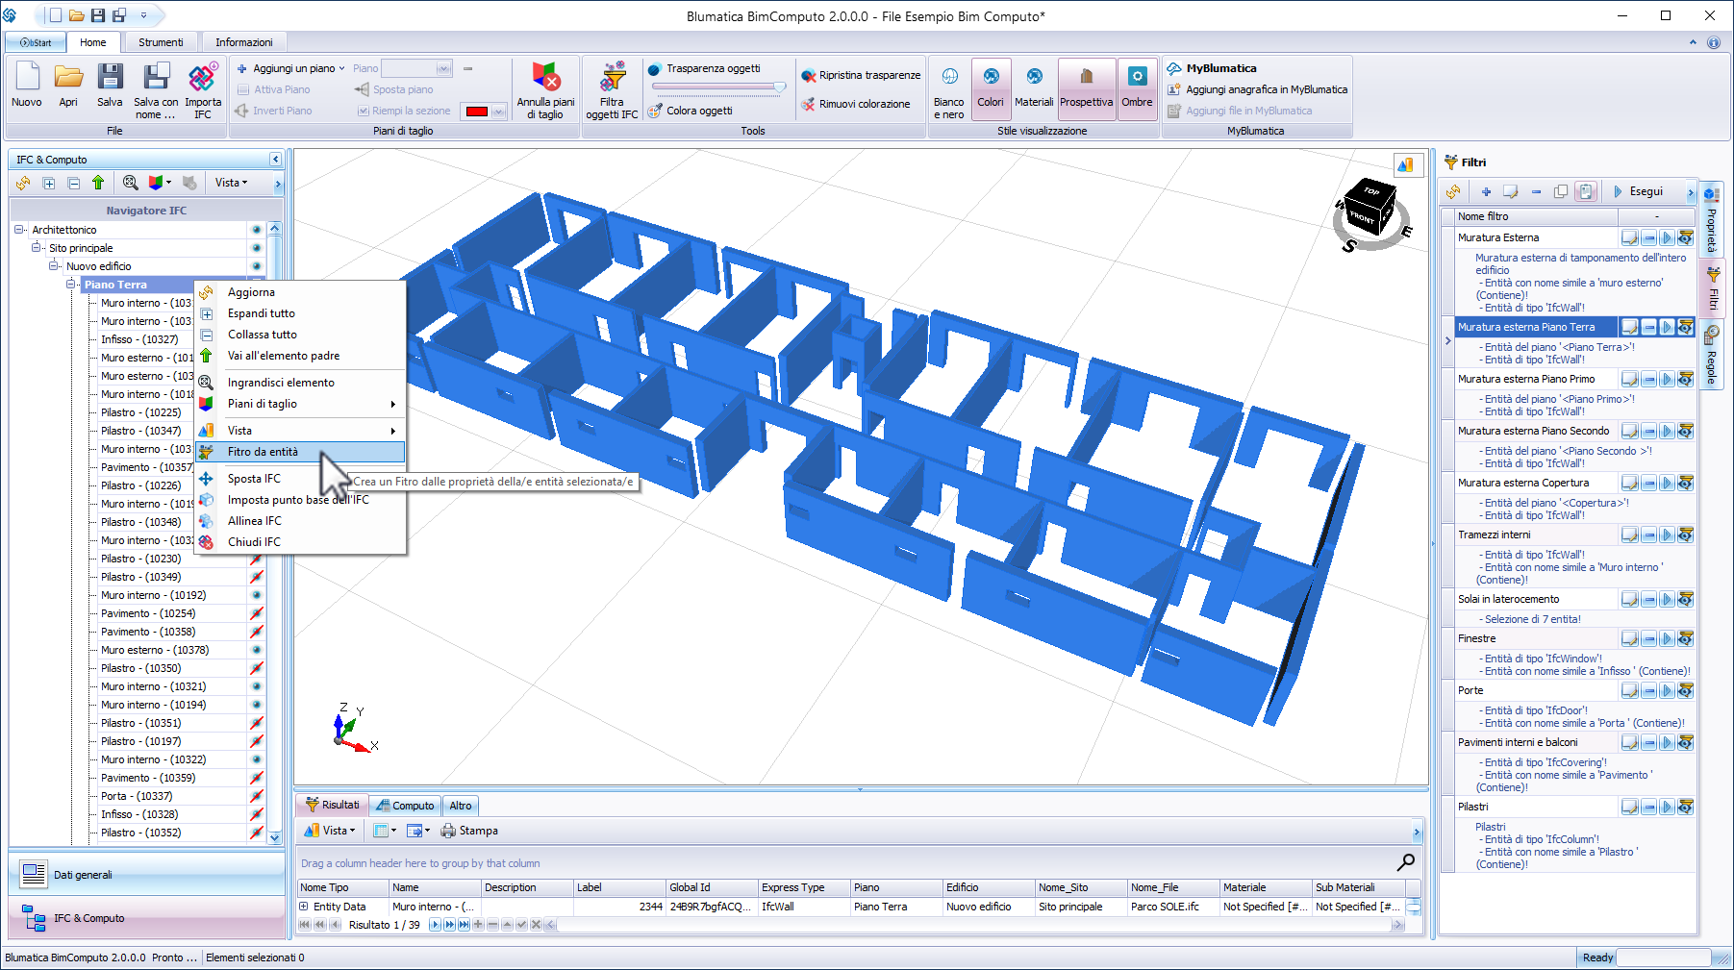This screenshot has height=970, width=1734.
Task: Click edit icon for Finestre filter row
Action: [x=1630, y=638]
